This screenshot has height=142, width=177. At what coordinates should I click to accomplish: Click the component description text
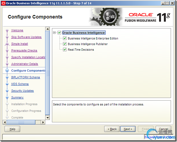pyautogui.click(x=98, y=104)
